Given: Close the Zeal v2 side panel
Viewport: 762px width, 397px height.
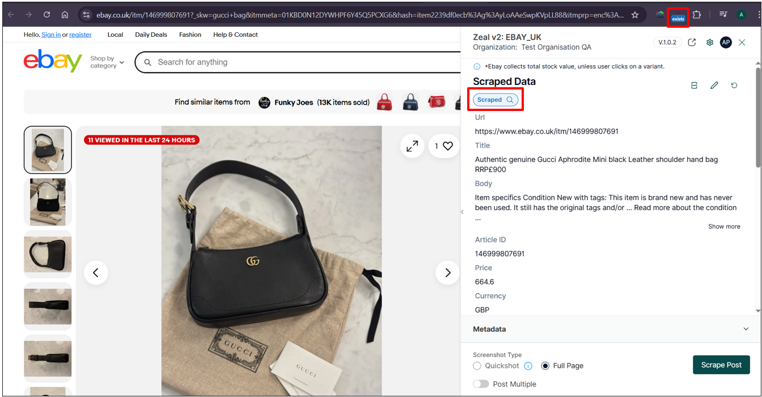Looking at the screenshot, I should coord(742,42).
